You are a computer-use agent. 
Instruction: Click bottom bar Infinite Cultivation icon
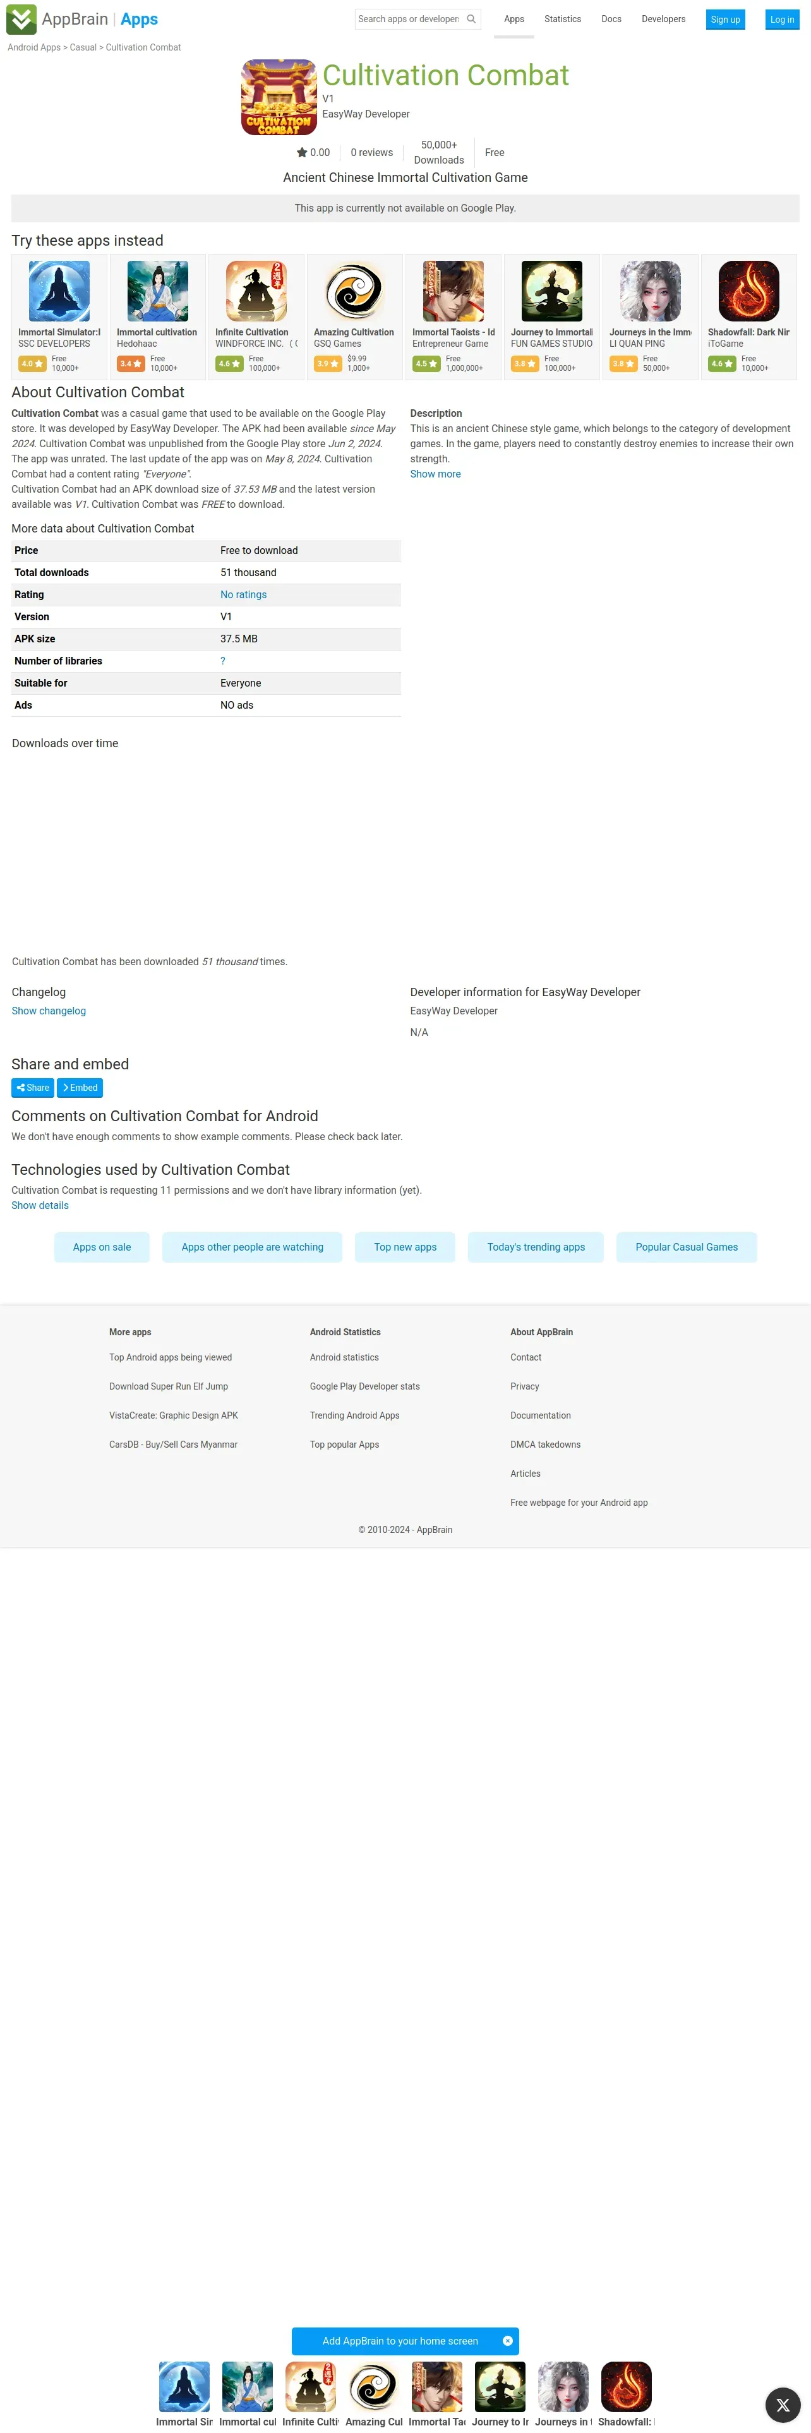point(311,2387)
